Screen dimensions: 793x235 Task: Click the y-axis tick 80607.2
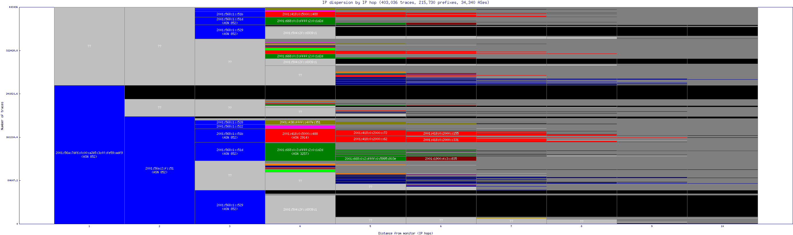(13, 180)
